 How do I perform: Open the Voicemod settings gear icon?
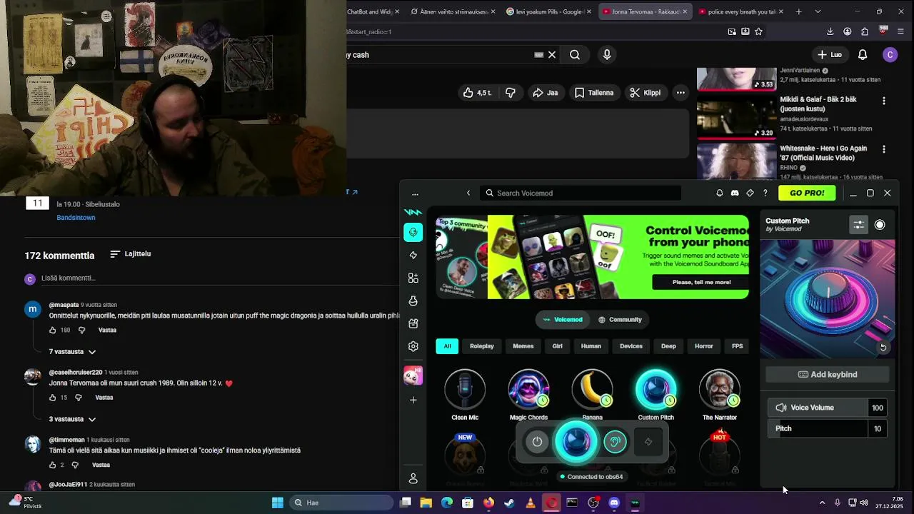[x=413, y=346]
